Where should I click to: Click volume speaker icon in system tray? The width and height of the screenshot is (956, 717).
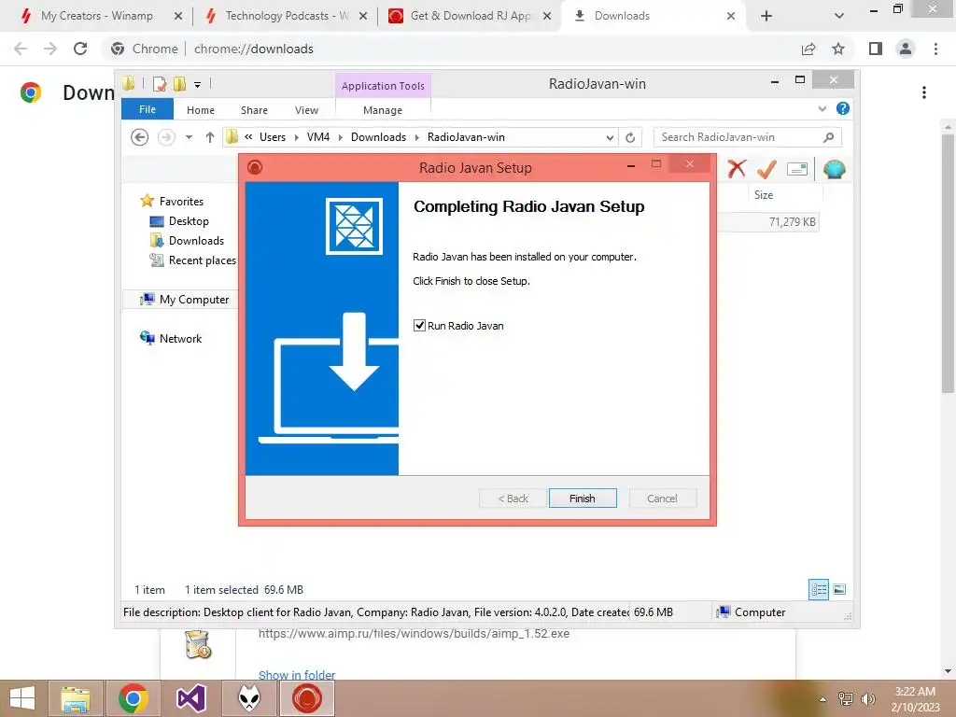pos(867,699)
